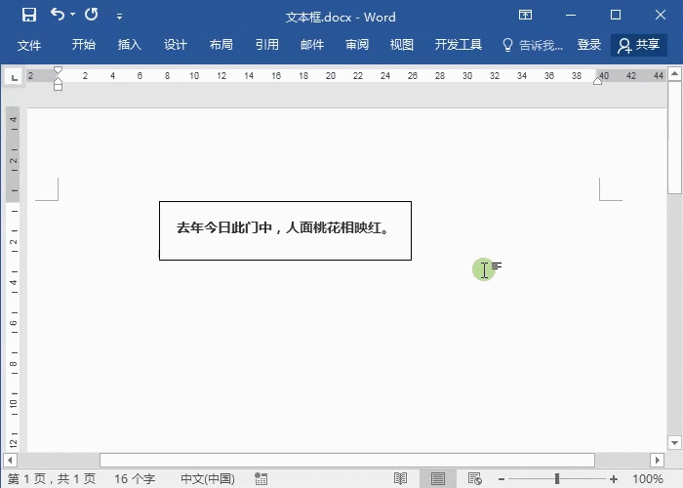Click the 中文(中国) language indicator
The image size is (683, 488).
coord(208,479)
